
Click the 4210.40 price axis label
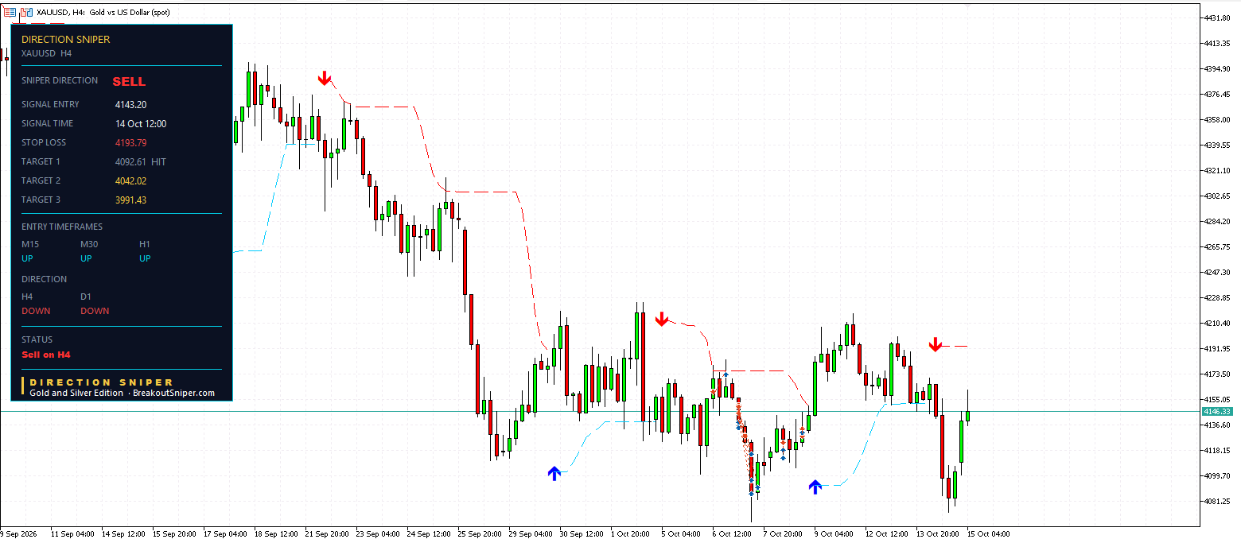(x=1218, y=323)
